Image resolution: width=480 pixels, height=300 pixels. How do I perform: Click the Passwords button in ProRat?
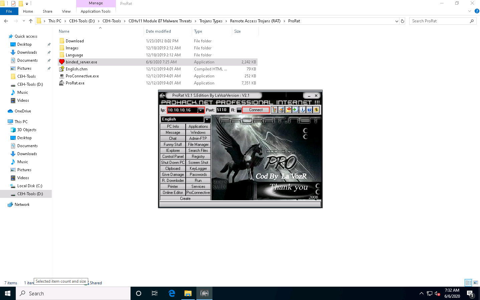tap(198, 175)
